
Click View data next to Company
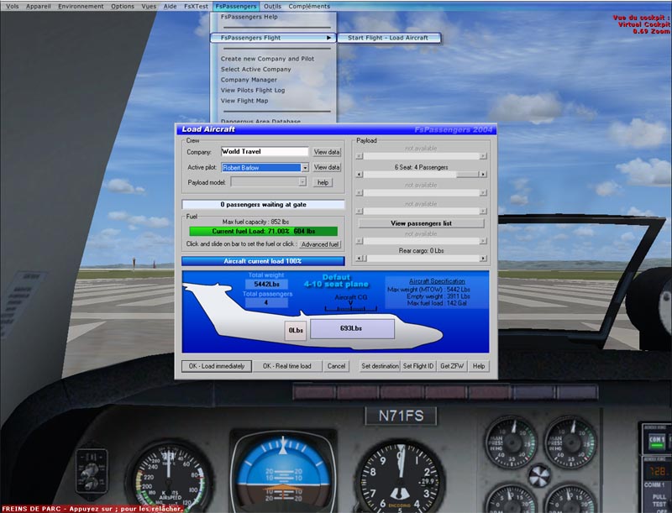[x=327, y=152]
